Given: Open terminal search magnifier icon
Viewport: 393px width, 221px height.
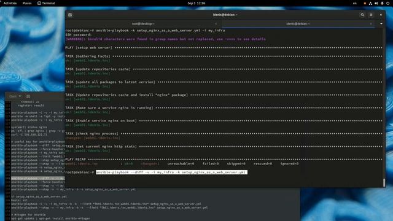Looking at the screenshot, I should click(362, 15).
